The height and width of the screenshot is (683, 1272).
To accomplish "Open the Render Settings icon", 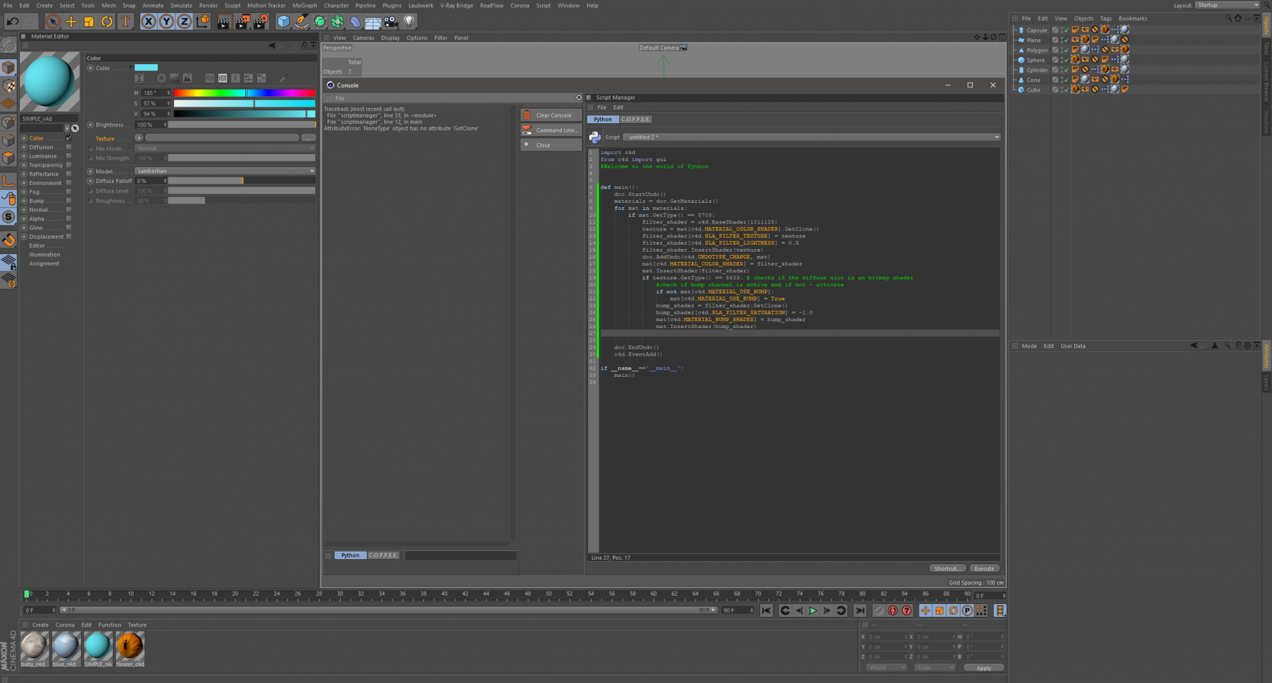I will click(x=260, y=21).
